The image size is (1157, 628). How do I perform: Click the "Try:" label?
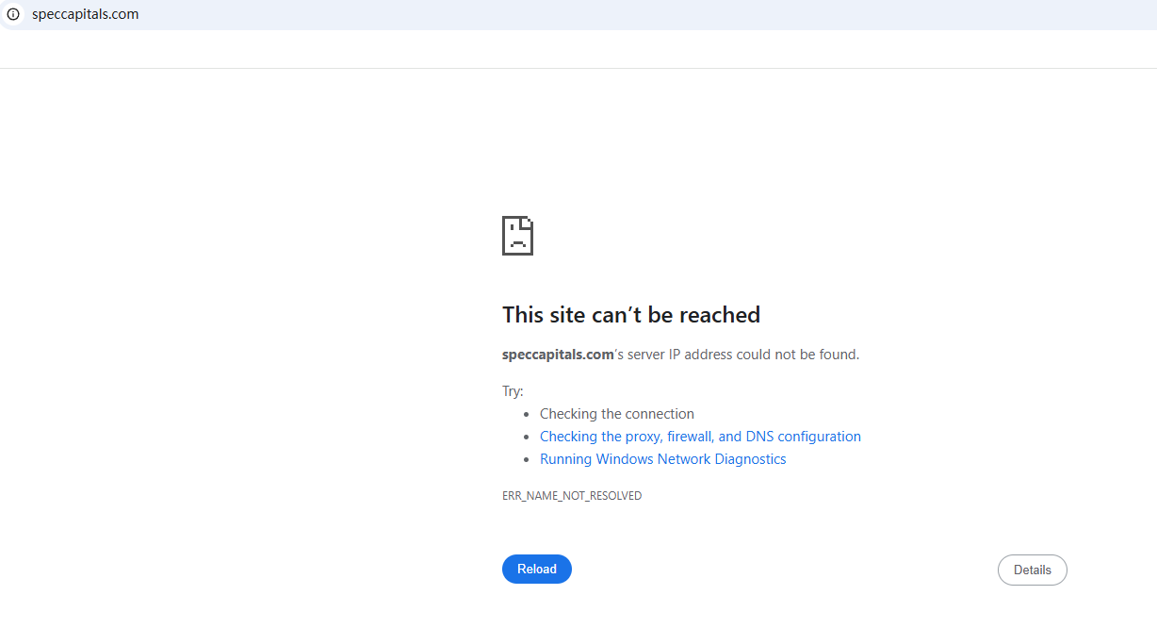513,390
